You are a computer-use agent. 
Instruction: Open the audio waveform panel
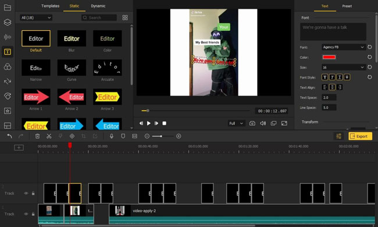8,37
